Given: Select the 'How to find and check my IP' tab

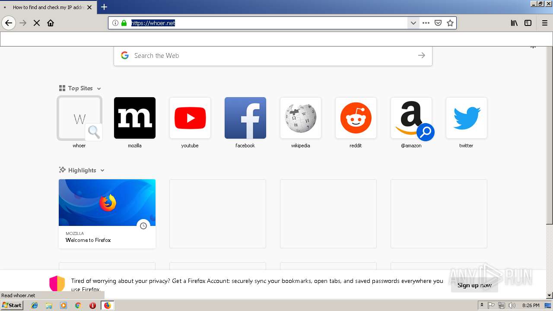Looking at the screenshot, I should coord(48,7).
